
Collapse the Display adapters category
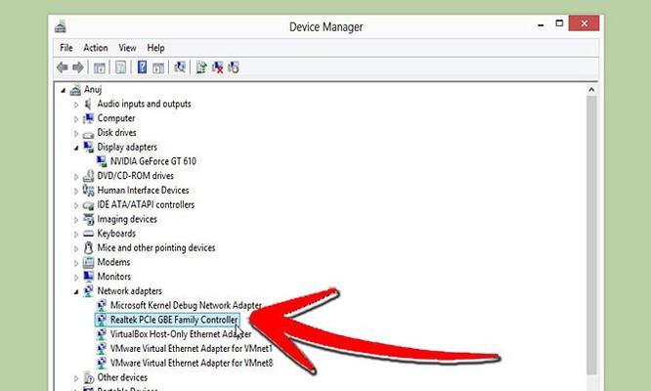pyautogui.click(x=76, y=148)
